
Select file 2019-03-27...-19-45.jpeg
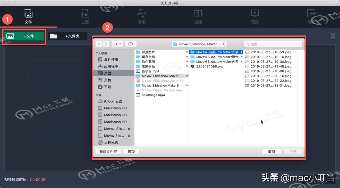tap(270, 66)
